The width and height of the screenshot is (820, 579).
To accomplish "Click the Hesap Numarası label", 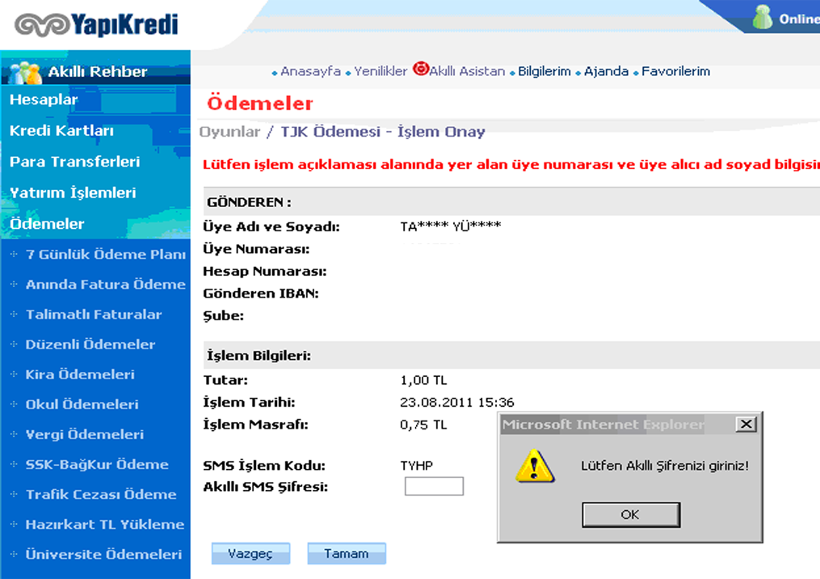I will [265, 271].
